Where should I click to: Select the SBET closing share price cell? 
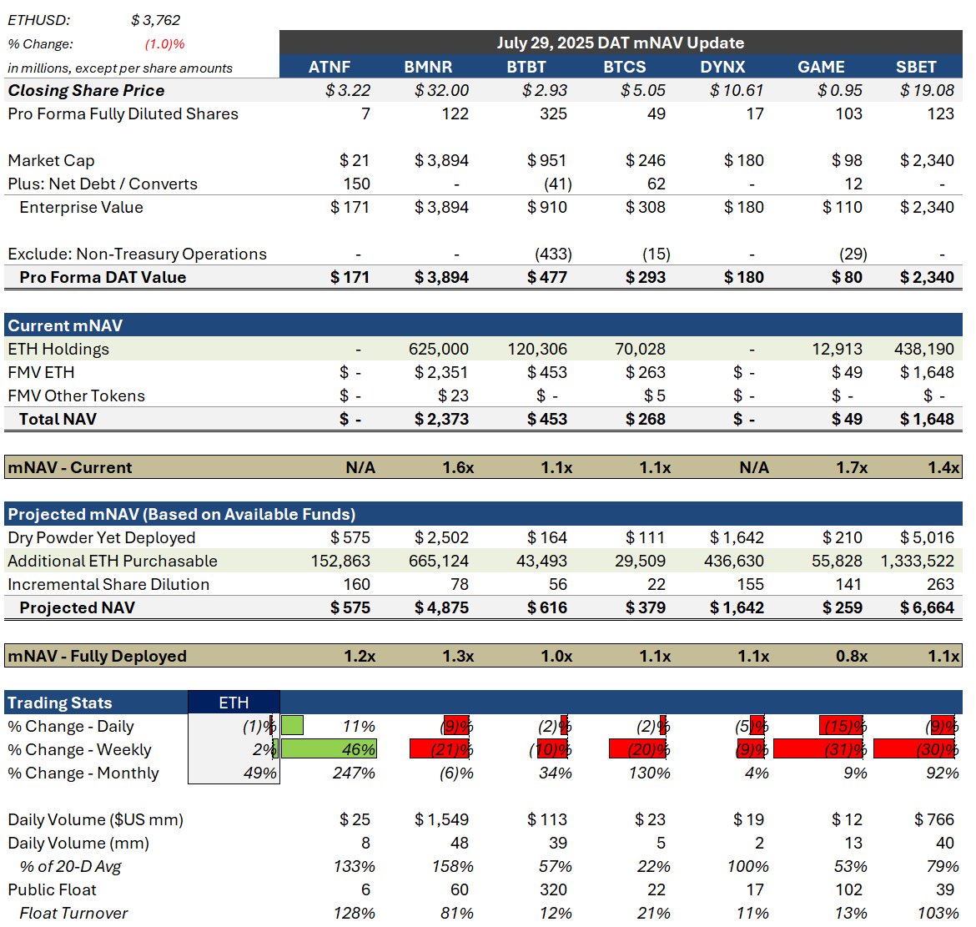click(x=926, y=90)
